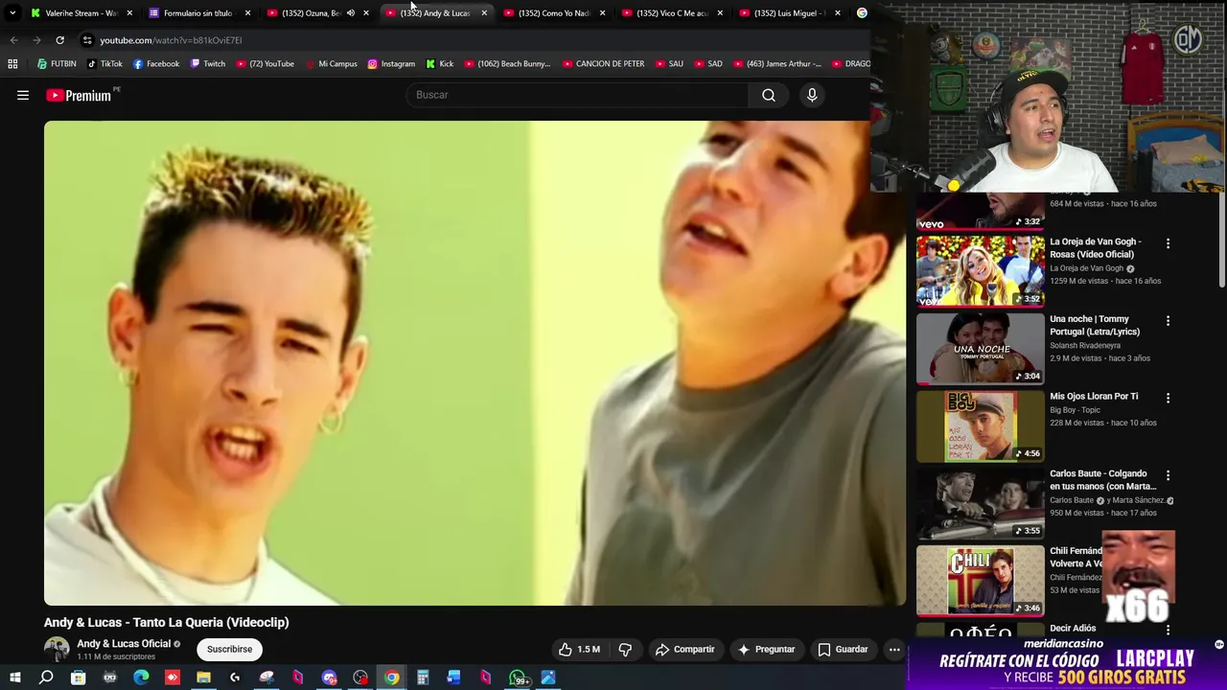Image resolution: width=1227 pixels, height=690 pixels.
Task: Close the Andy & Lucas tab
Action: (484, 13)
